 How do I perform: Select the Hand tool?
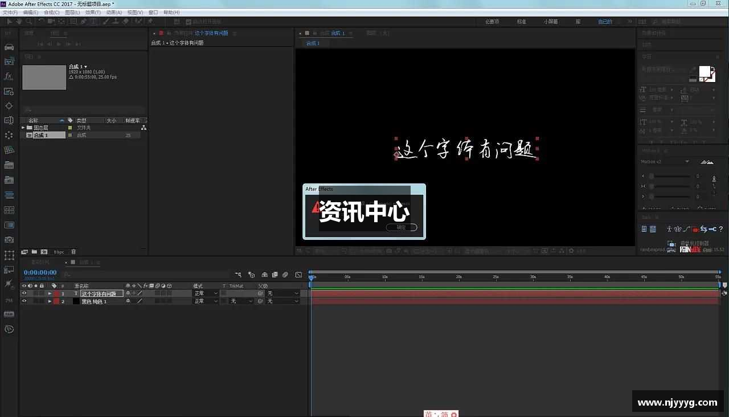coord(18,21)
